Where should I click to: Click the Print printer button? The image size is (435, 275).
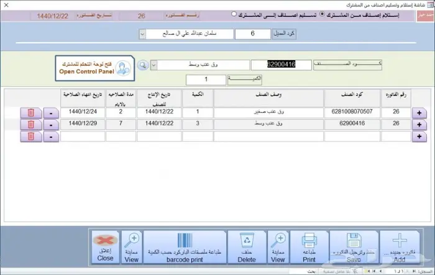(x=309, y=247)
